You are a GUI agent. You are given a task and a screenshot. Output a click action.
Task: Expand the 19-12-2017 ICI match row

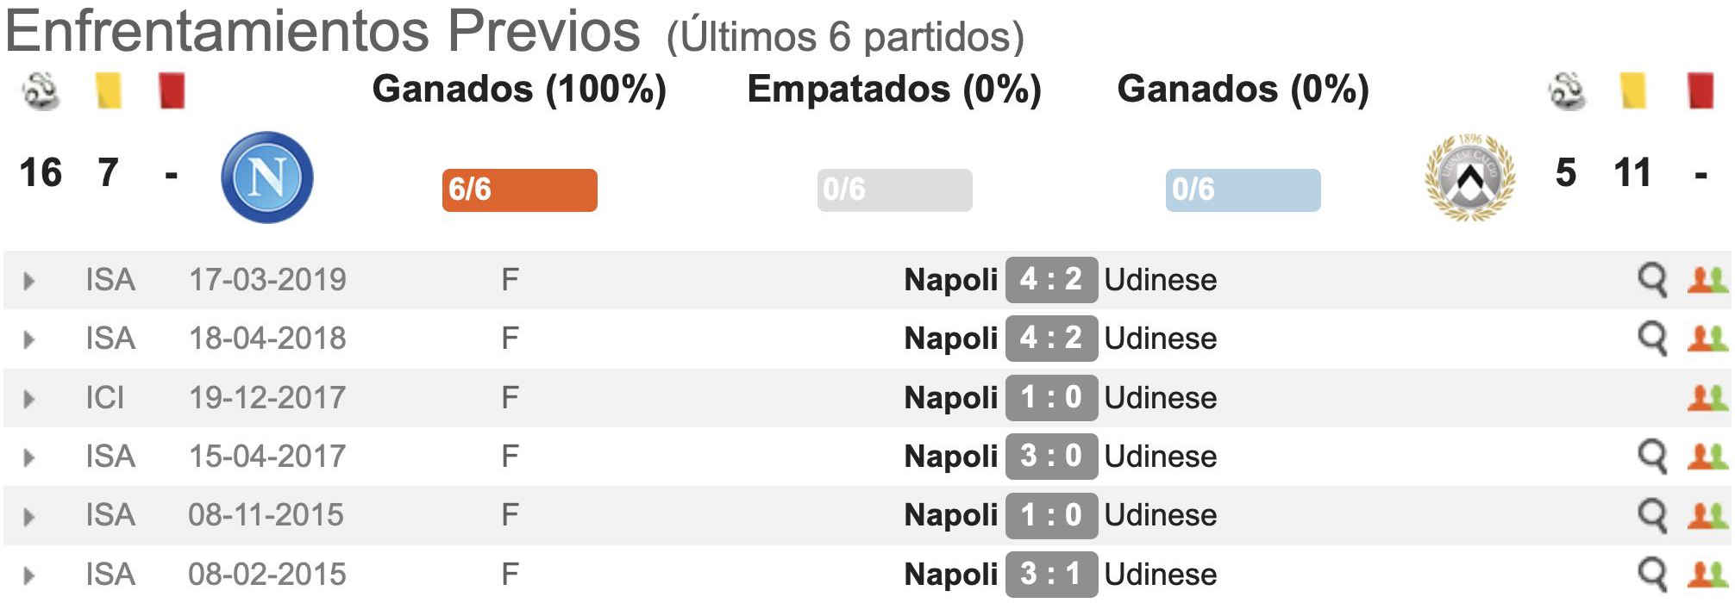click(x=29, y=399)
